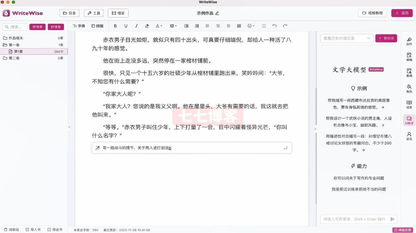Toggle italic formatting
The image size is (416, 233).
pos(137,26)
